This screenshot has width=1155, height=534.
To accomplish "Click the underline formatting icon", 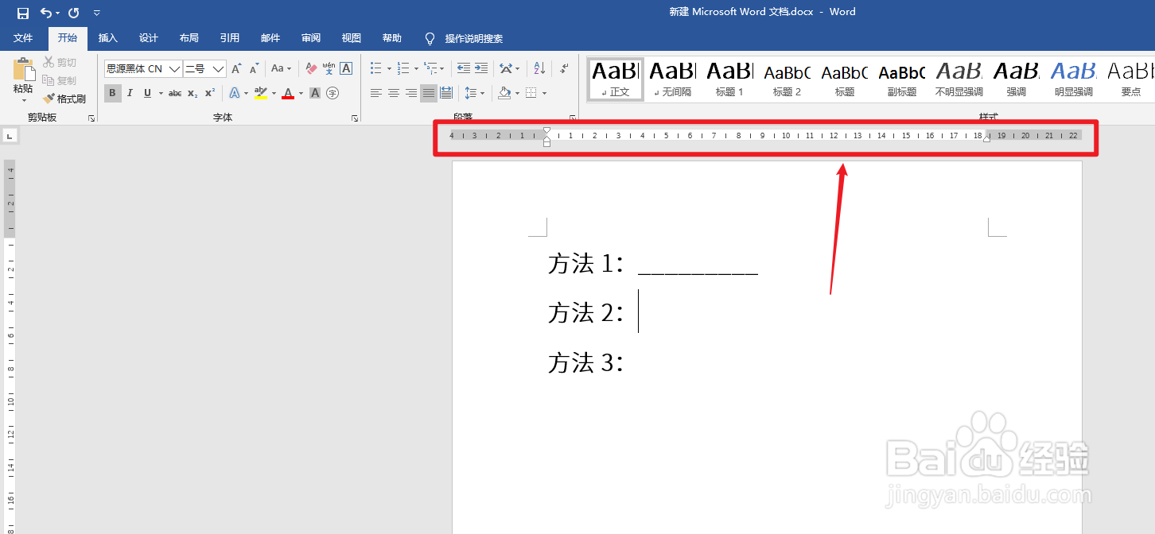I will tap(147, 93).
